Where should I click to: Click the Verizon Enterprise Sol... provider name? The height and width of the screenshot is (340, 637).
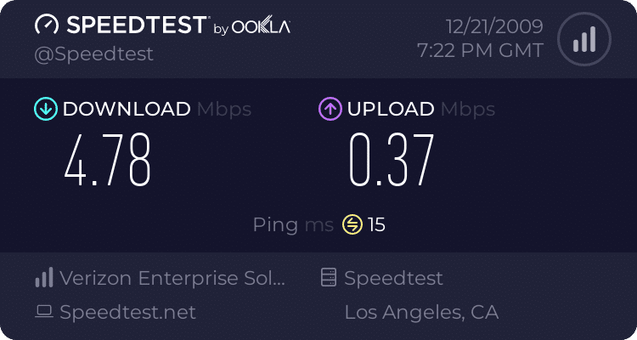tap(172, 278)
